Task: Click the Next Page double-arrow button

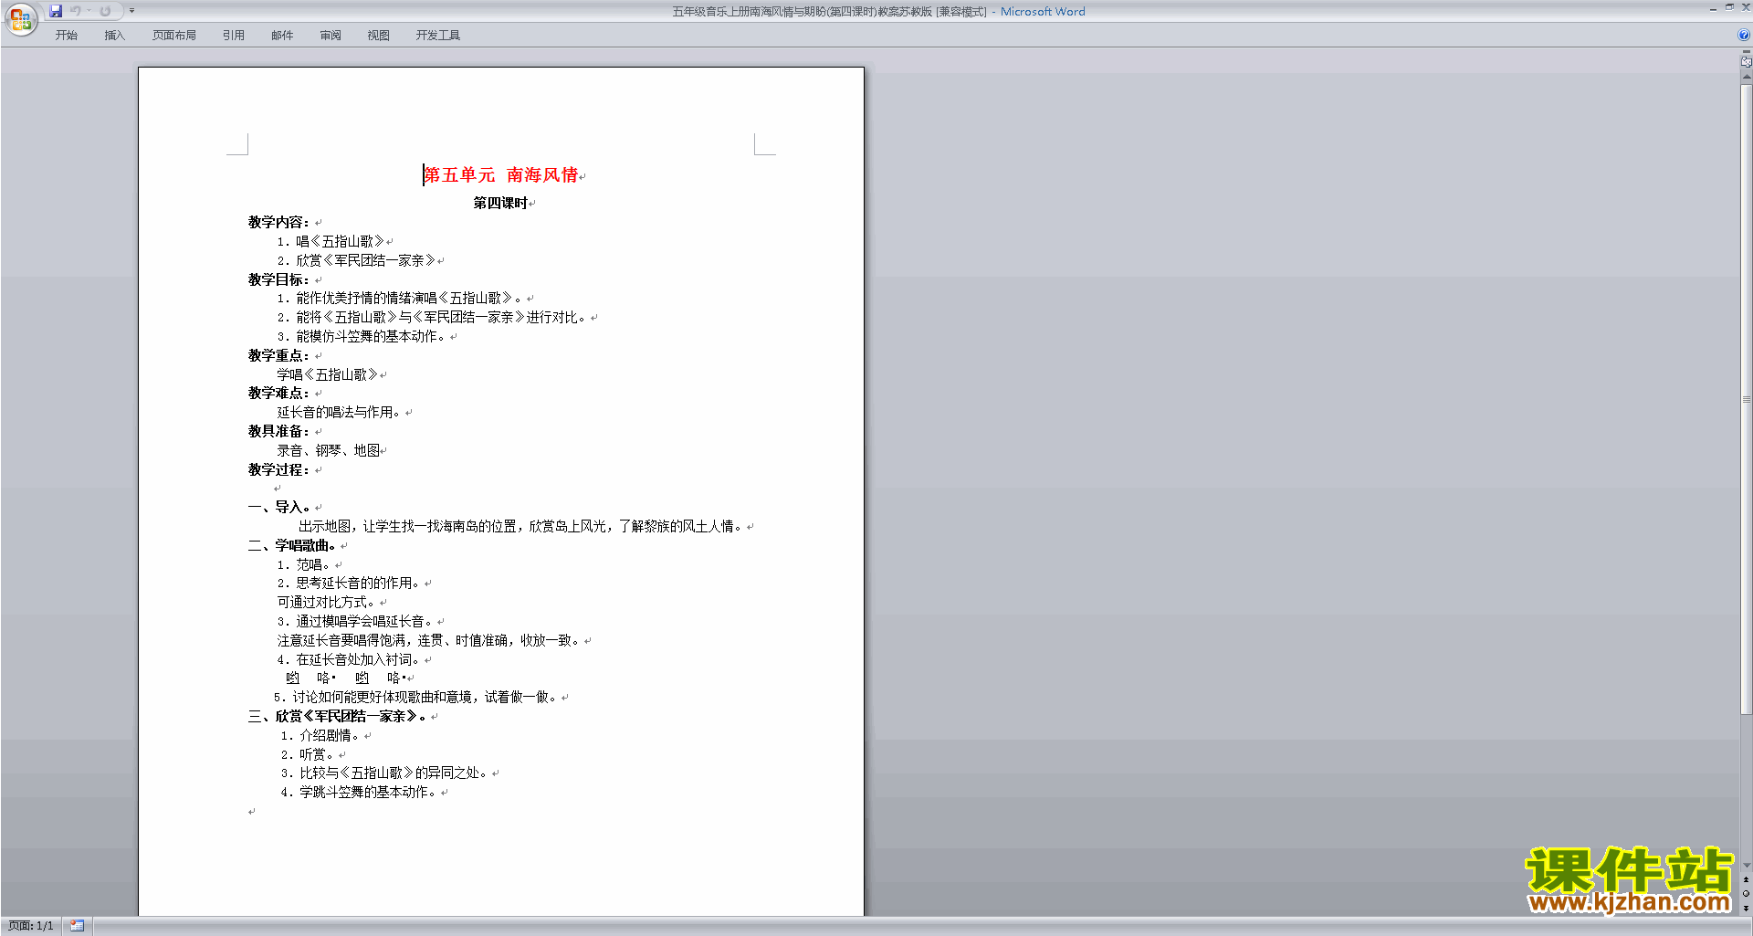Action: tap(1746, 908)
